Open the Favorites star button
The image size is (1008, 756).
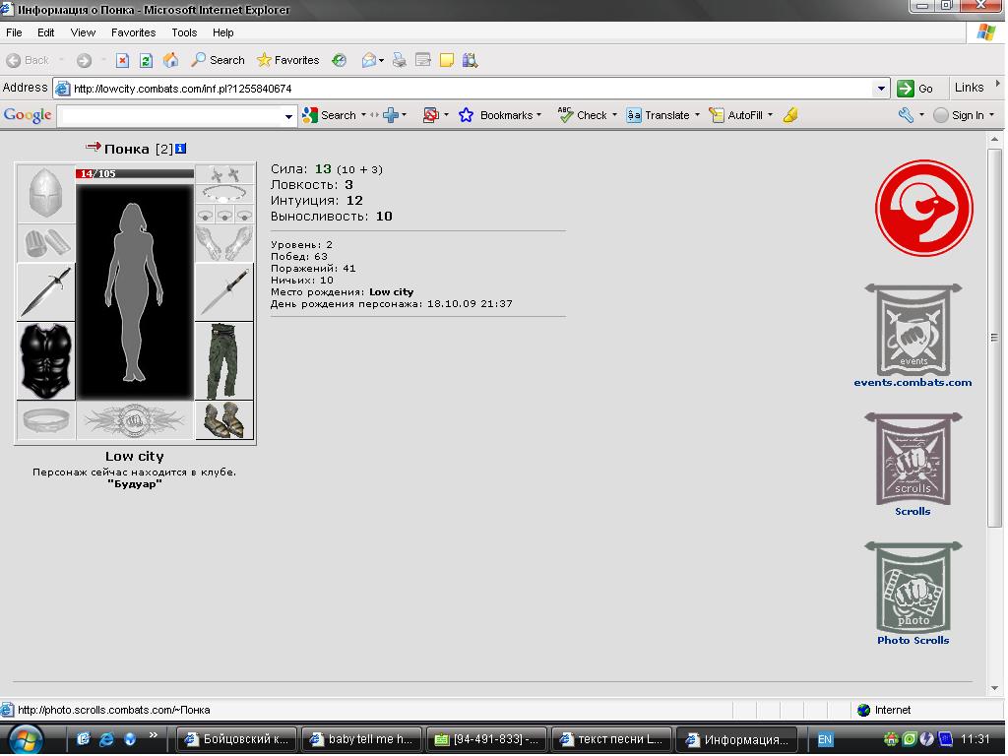[288, 60]
